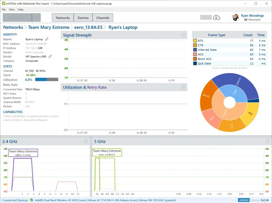Select the Networks breadcrumb link
The width and height of the screenshot is (272, 203).
[13, 27]
